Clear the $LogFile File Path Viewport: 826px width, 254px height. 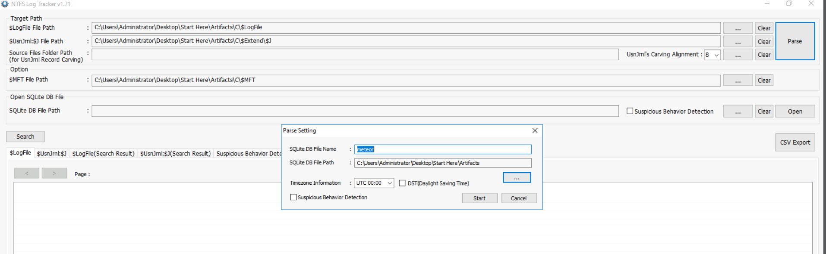coord(764,28)
